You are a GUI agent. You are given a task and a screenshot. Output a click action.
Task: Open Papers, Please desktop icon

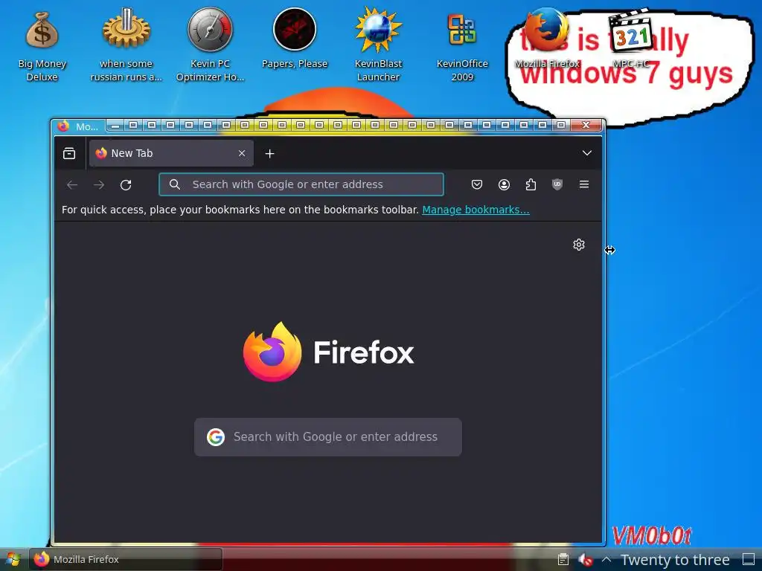point(295,40)
